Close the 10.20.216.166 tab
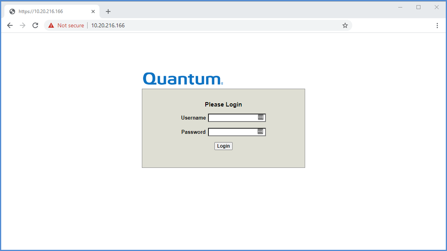 (93, 11)
